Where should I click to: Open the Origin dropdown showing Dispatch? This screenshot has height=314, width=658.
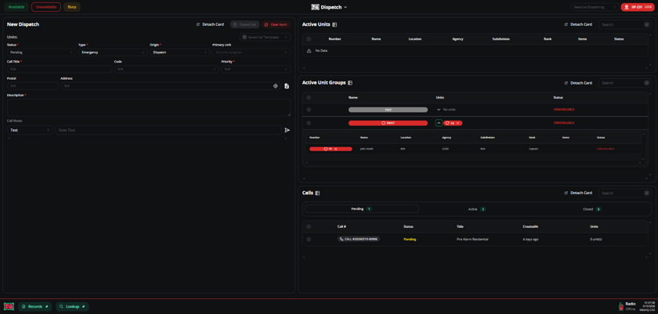pyautogui.click(x=180, y=52)
